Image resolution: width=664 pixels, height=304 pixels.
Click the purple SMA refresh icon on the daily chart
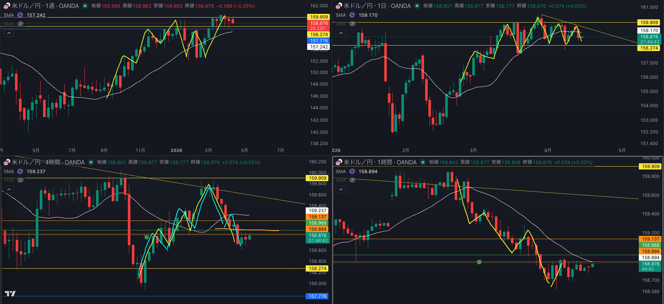click(x=352, y=15)
